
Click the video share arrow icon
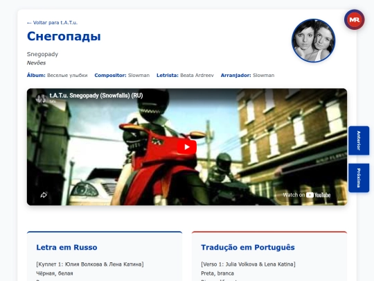(44, 195)
